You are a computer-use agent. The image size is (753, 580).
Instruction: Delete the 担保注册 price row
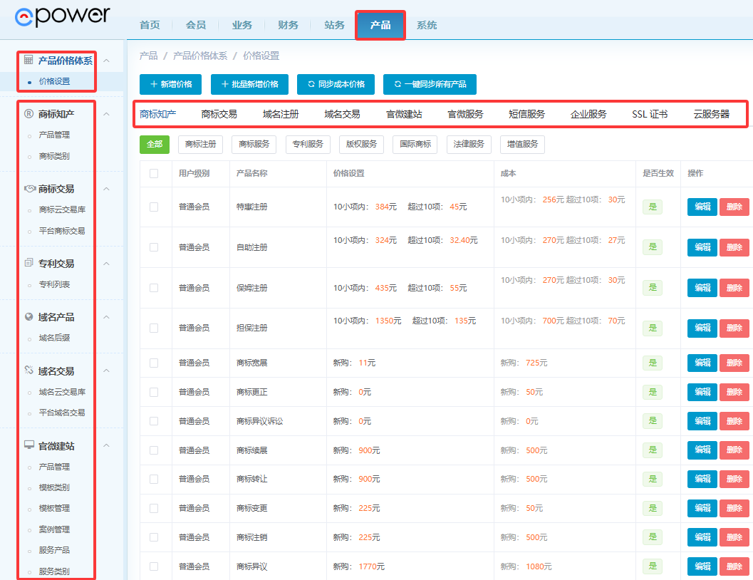point(734,328)
